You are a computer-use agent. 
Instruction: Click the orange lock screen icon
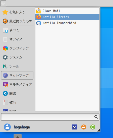[x=84, y=127]
